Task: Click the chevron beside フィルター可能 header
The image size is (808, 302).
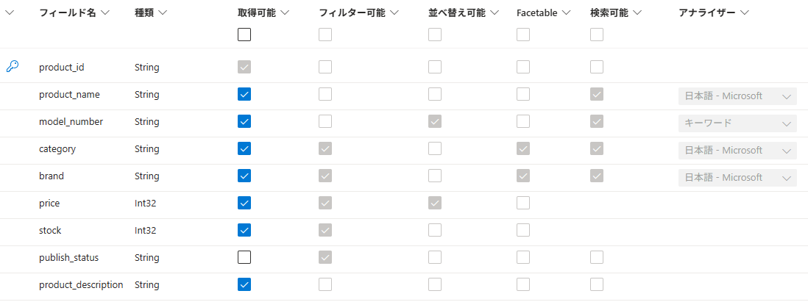Action: pyautogui.click(x=394, y=12)
